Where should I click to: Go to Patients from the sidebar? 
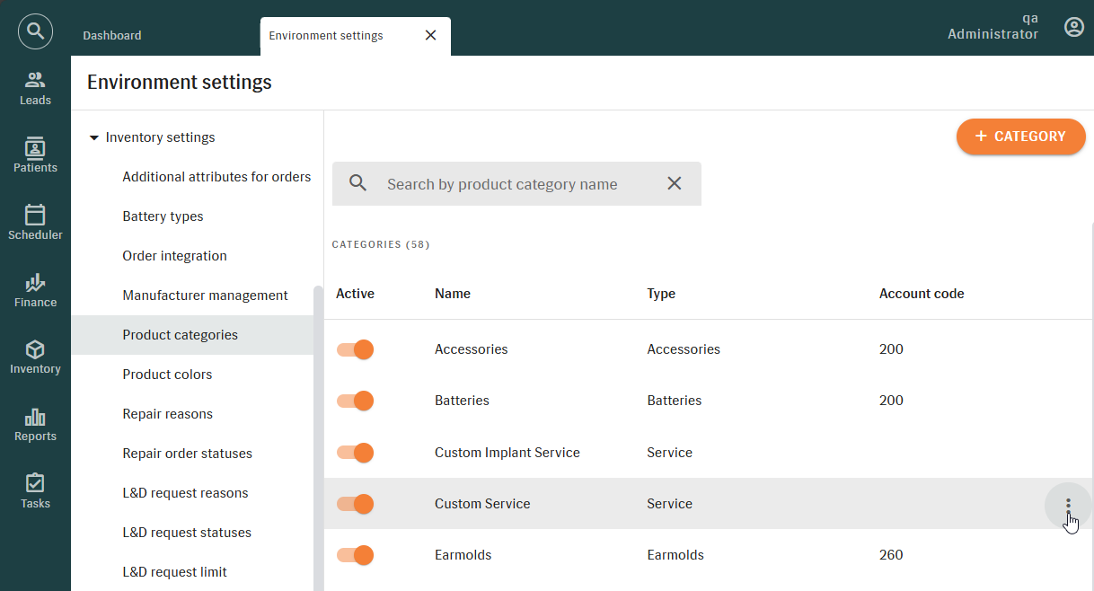point(35,155)
